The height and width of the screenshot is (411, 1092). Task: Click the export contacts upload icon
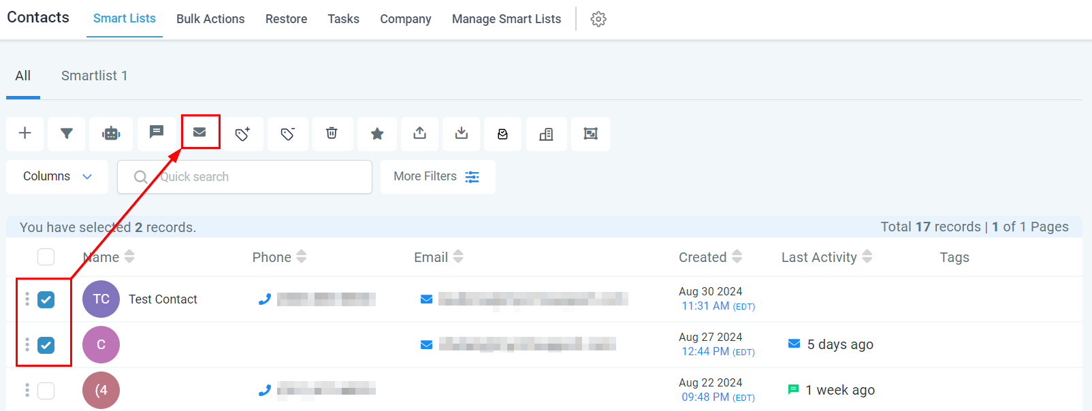[x=419, y=133]
